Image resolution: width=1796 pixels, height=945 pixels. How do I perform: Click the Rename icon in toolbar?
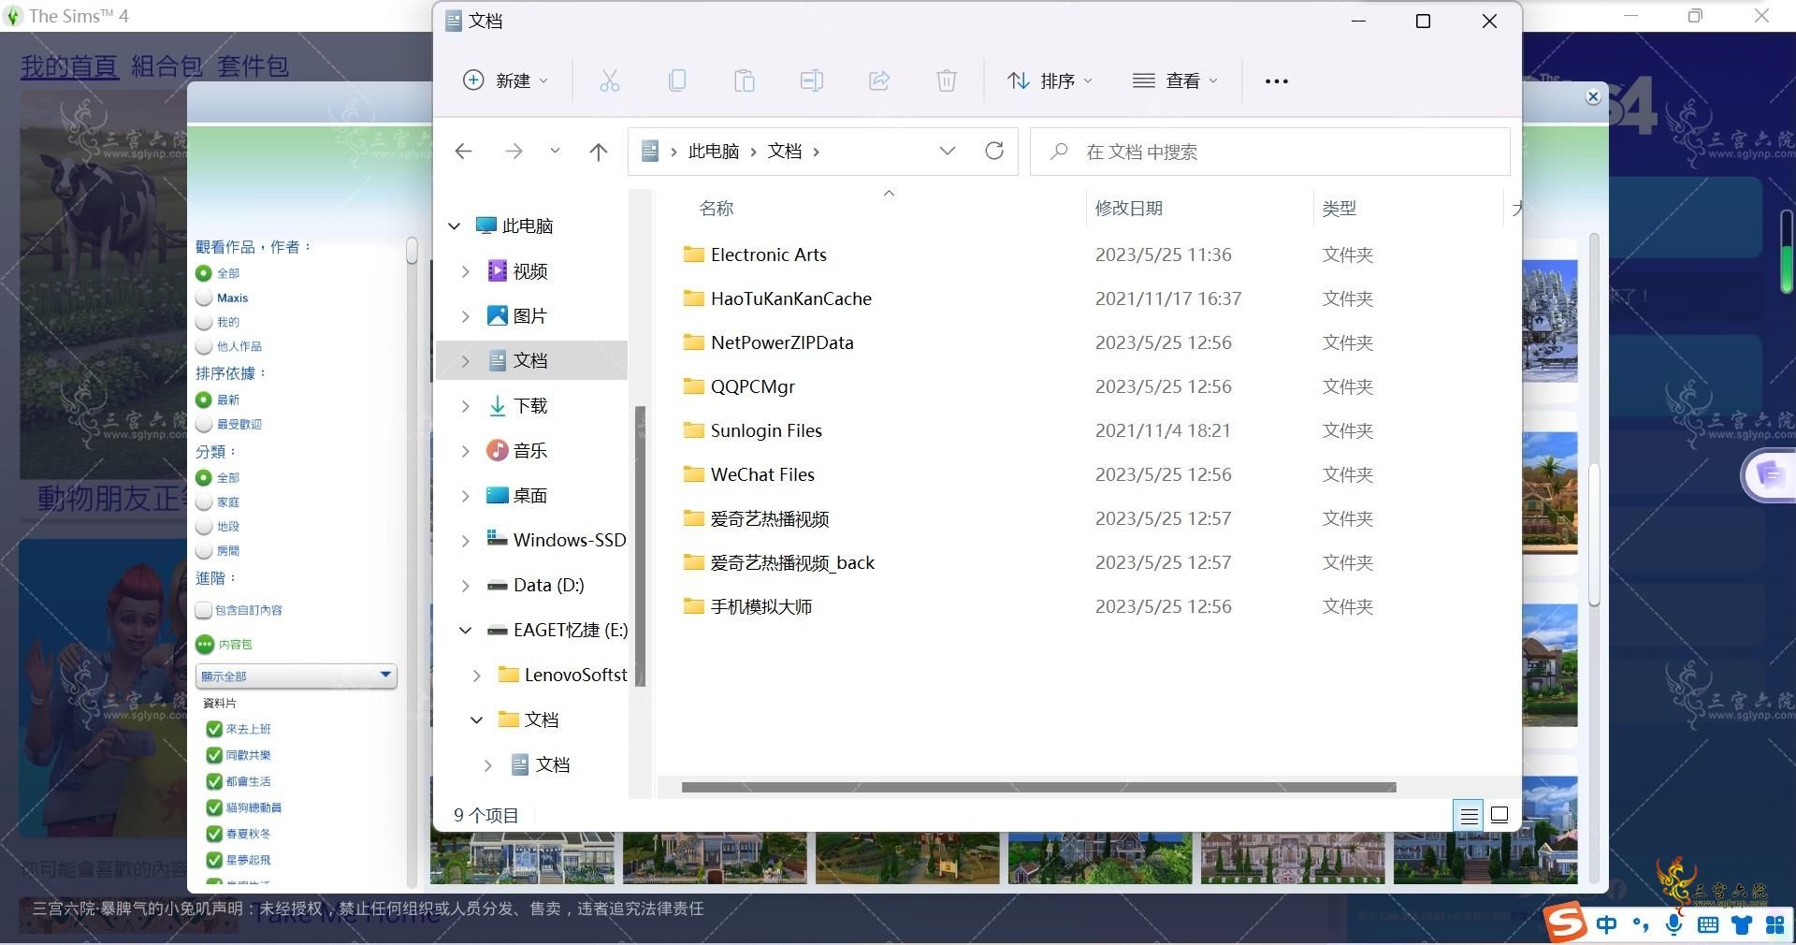coord(812,80)
